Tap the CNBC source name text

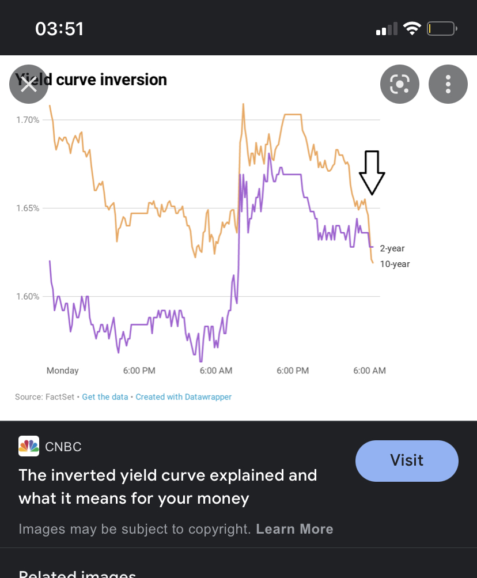63,447
